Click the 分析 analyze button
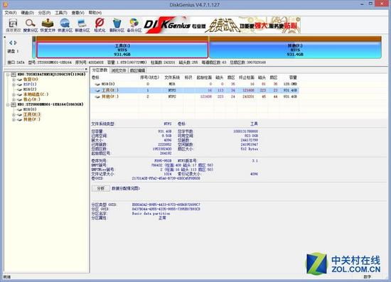391x282 pixels. [x=101, y=188]
